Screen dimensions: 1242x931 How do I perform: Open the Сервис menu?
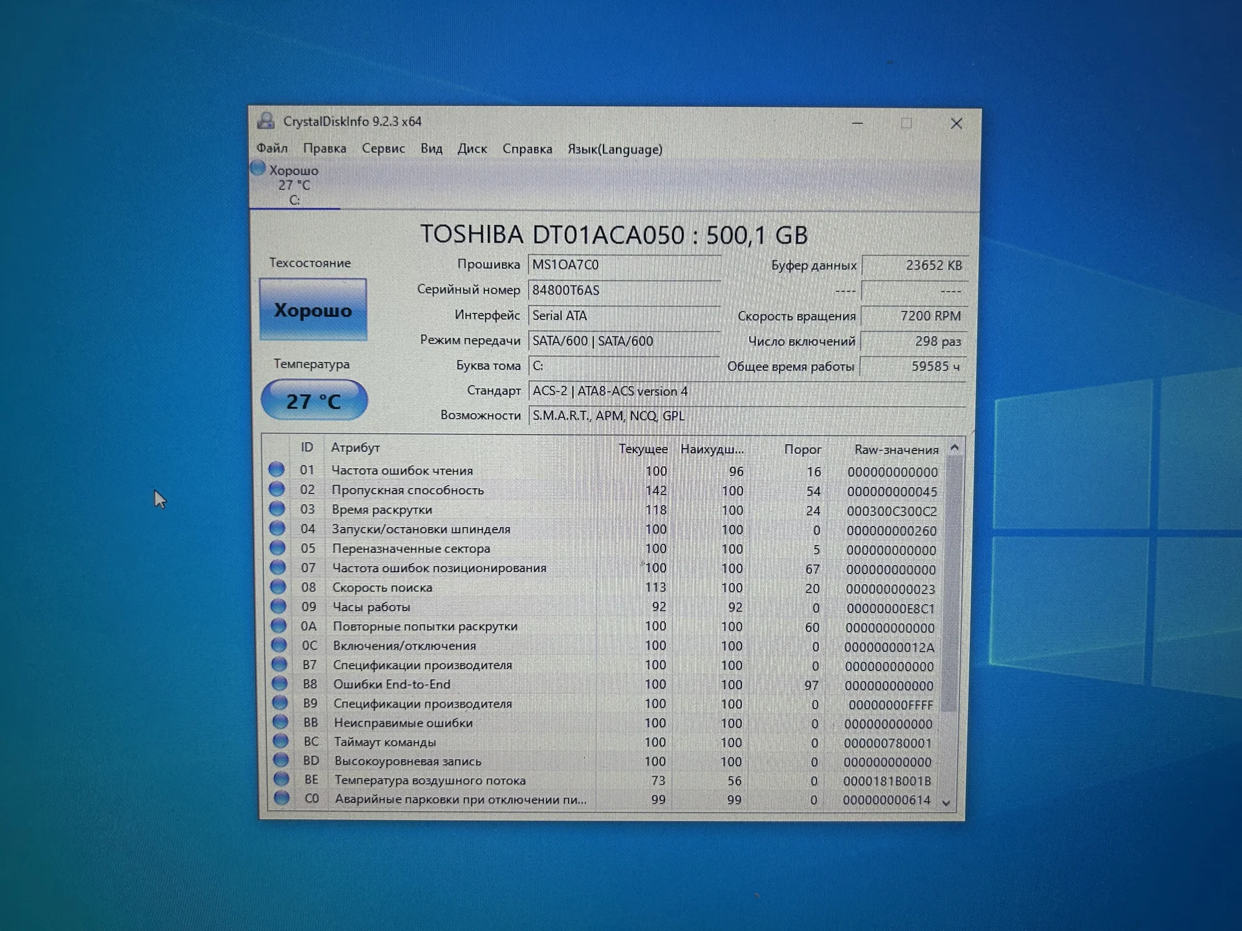point(384,149)
